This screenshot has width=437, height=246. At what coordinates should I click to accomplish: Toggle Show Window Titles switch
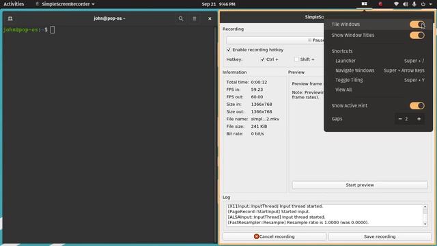[x=417, y=35]
